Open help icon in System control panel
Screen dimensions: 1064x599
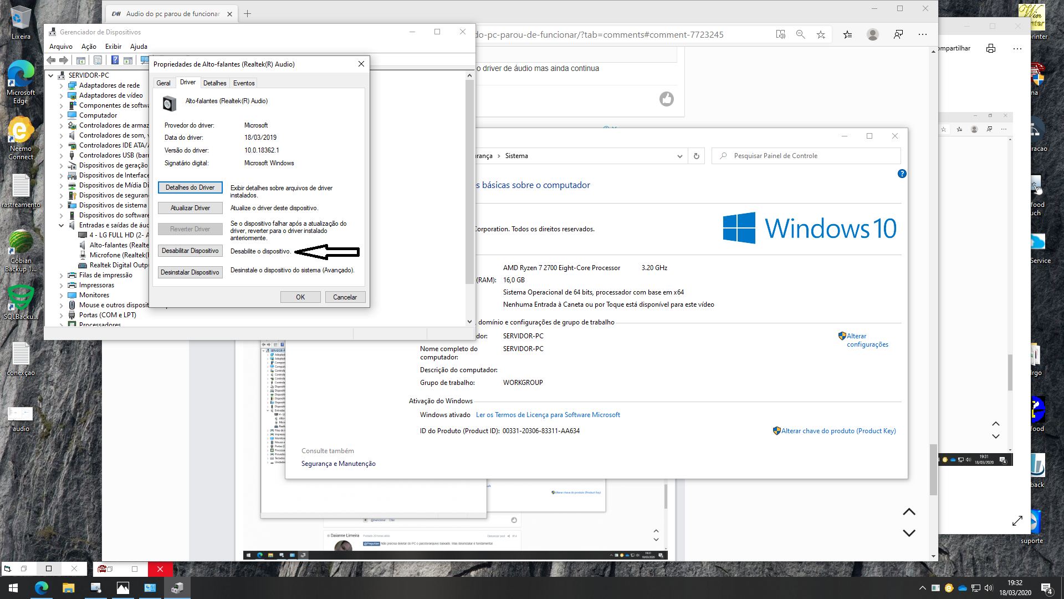click(902, 174)
